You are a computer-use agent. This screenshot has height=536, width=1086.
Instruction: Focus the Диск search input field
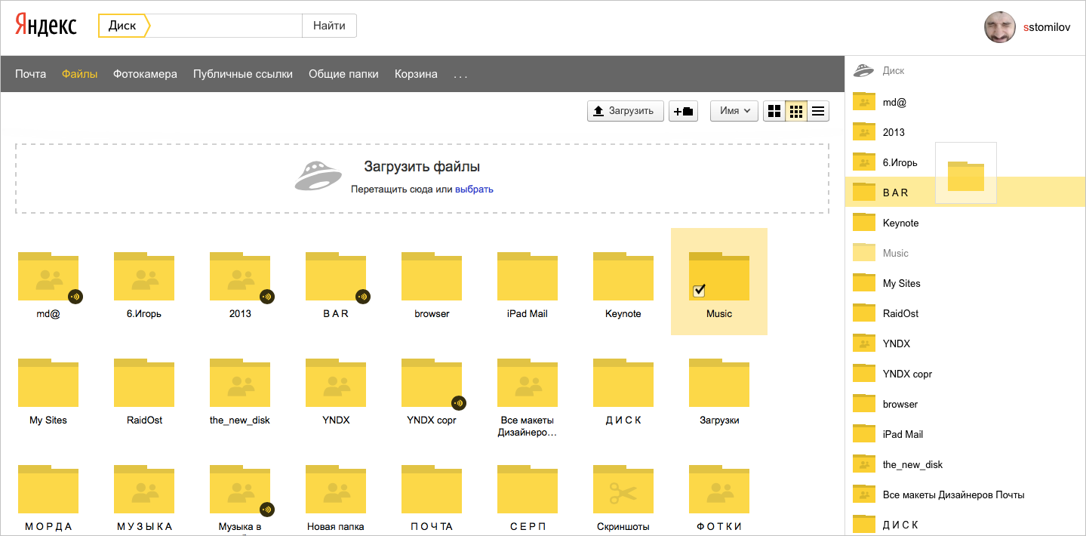click(x=226, y=26)
